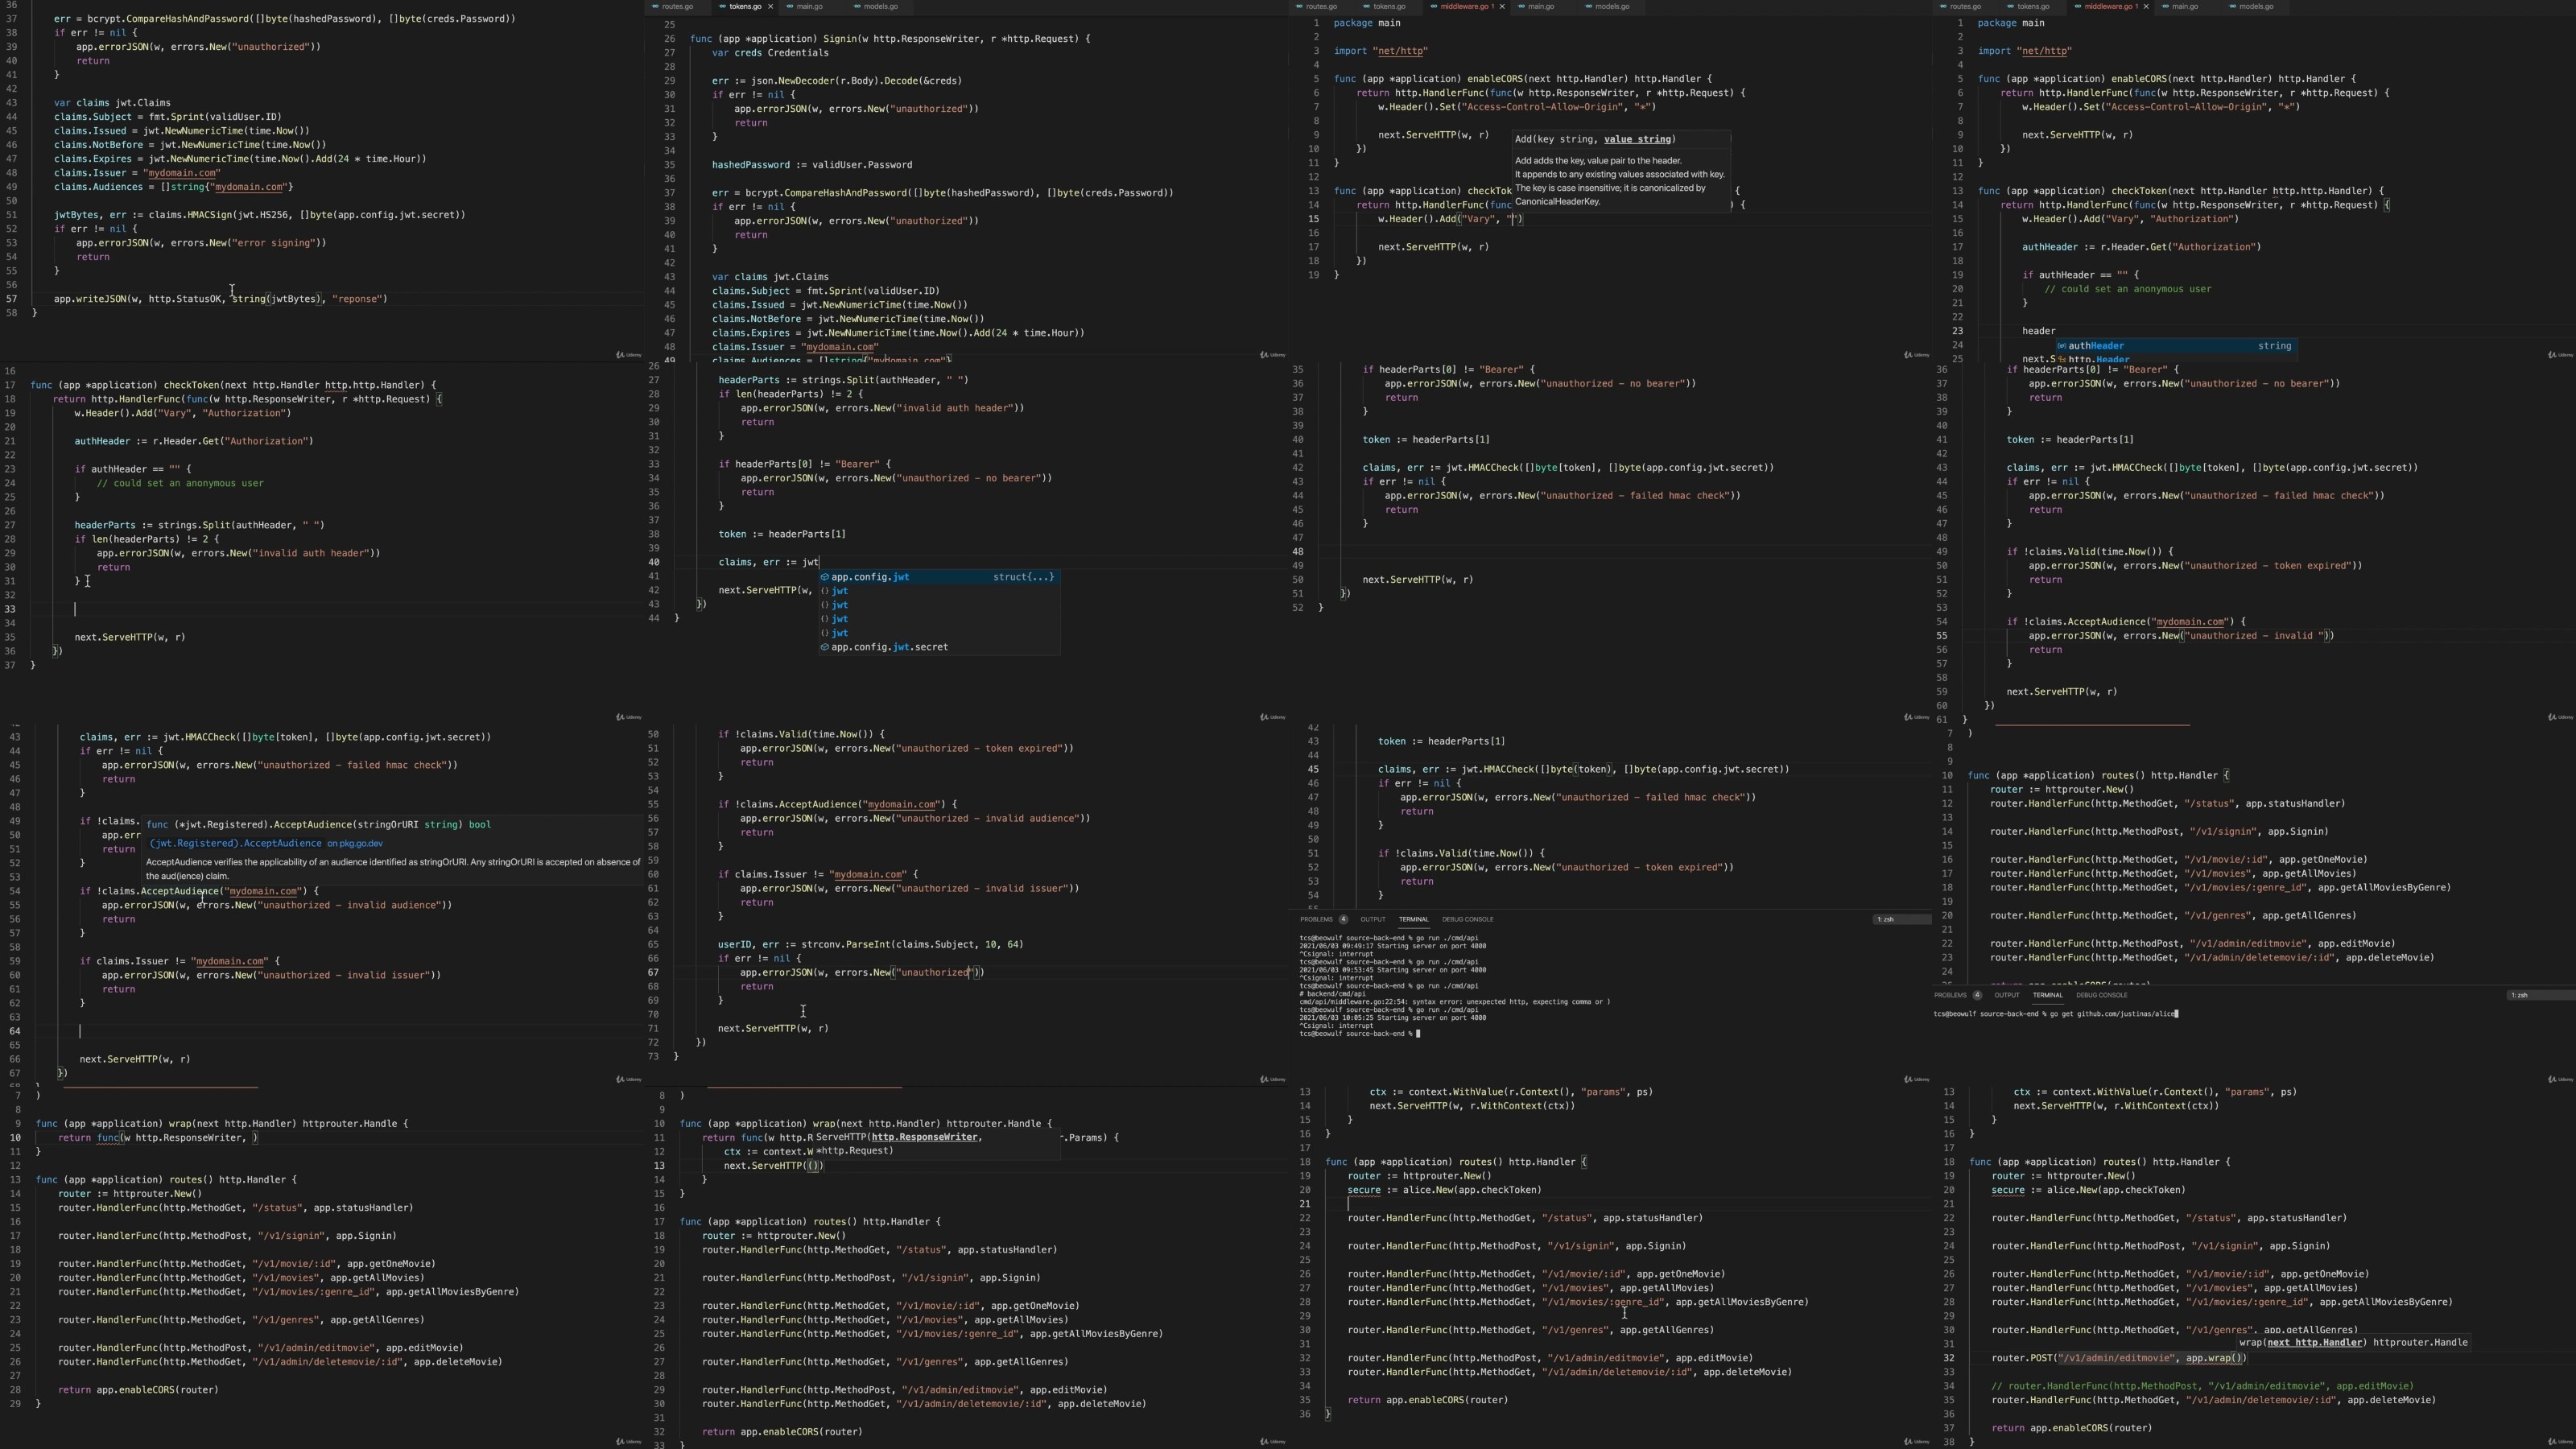Click line number 57 in the writeJSON editor gutter

coord(12,299)
